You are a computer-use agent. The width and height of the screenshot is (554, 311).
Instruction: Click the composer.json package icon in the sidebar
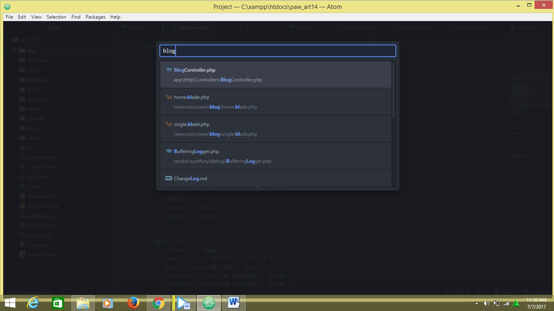tap(22, 196)
